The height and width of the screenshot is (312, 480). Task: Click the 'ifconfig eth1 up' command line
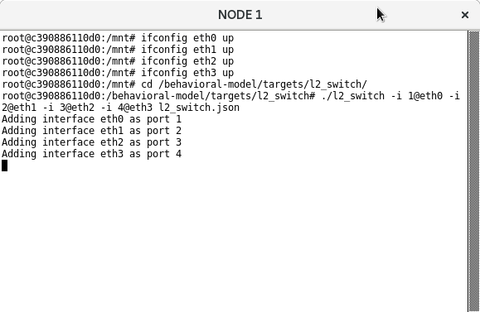[118, 50]
